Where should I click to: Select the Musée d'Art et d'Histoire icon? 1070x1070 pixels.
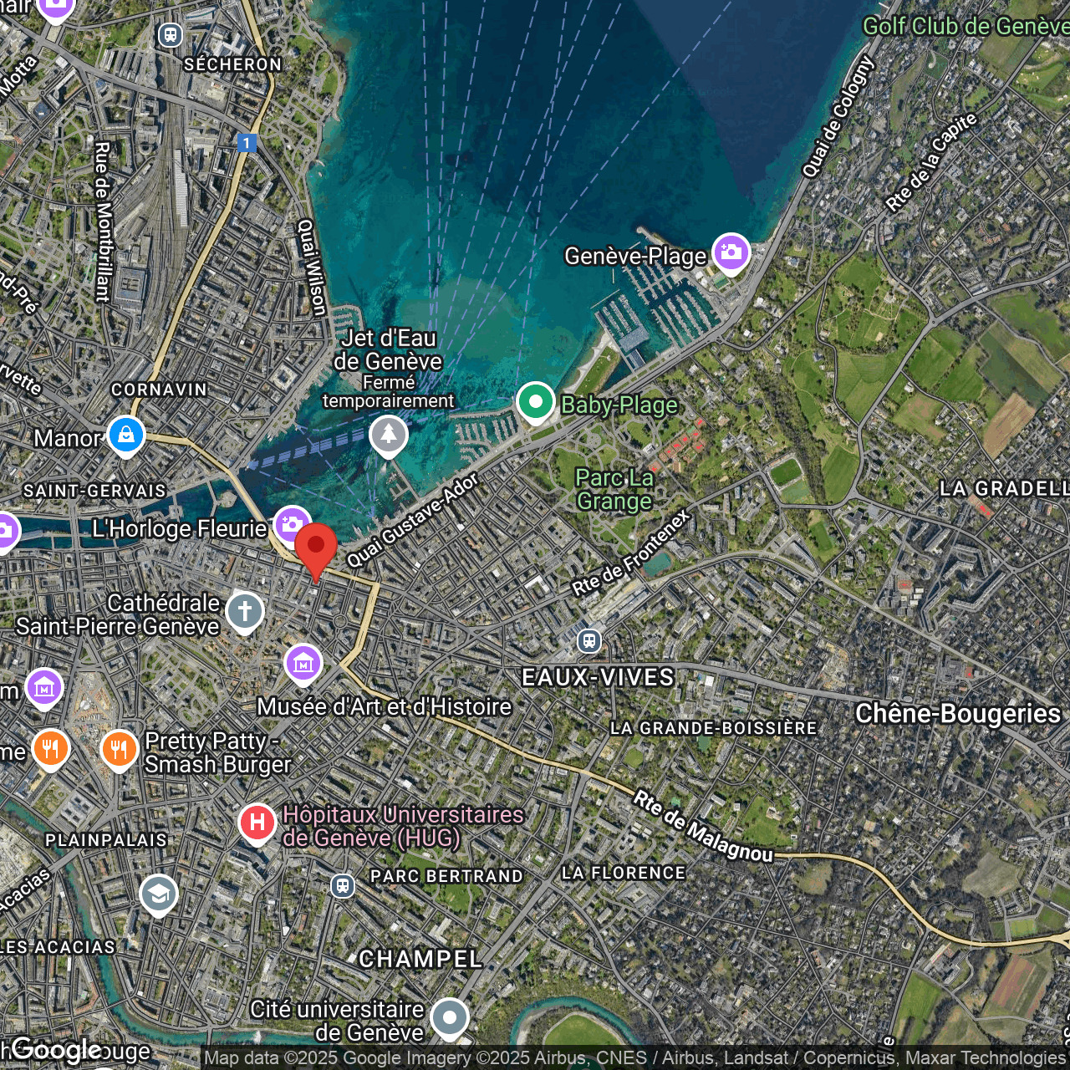[303, 664]
